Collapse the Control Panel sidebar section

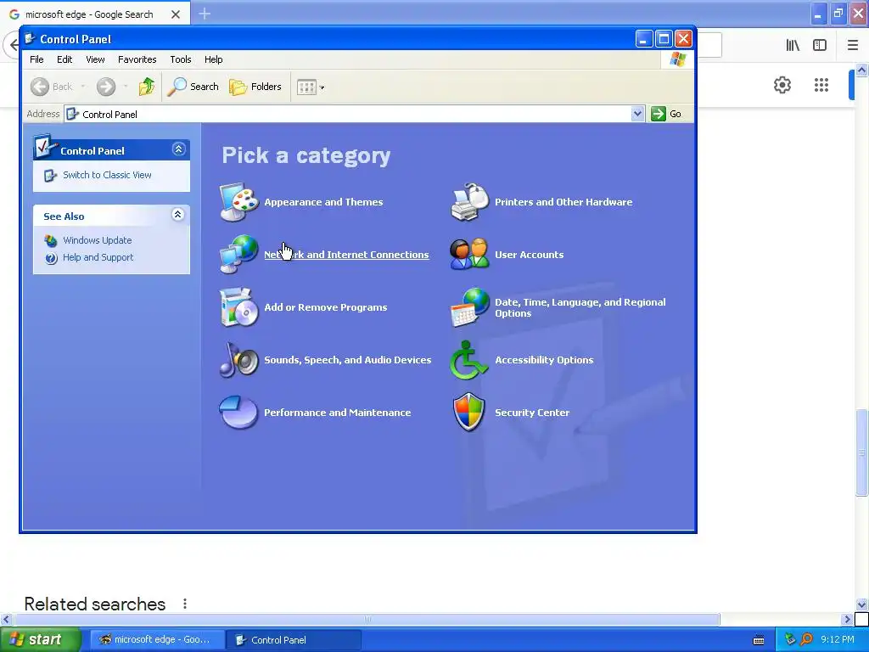[x=178, y=149]
